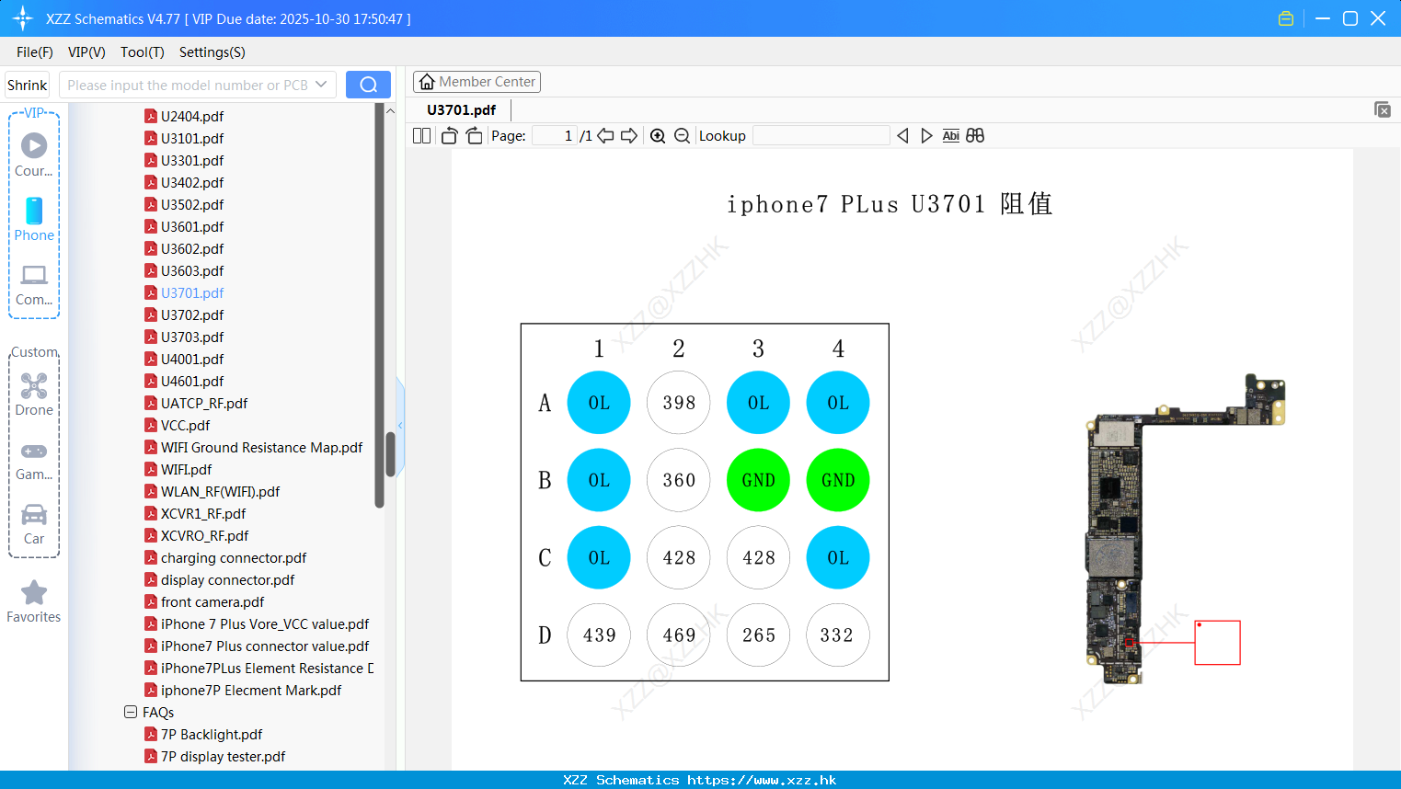Open the model number dropdown arrow
The height and width of the screenshot is (789, 1401).
(321, 85)
